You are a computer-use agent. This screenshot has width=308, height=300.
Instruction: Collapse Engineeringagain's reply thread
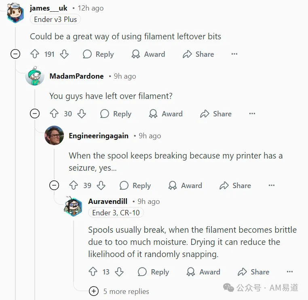click(54, 185)
